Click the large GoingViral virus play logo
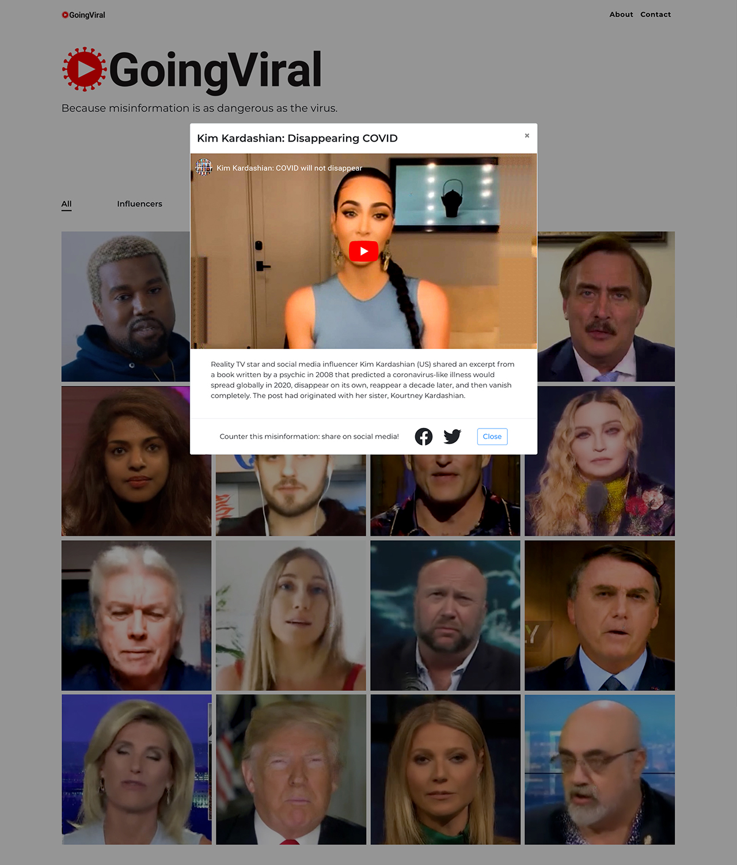737x865 pixels. [192, 70]
